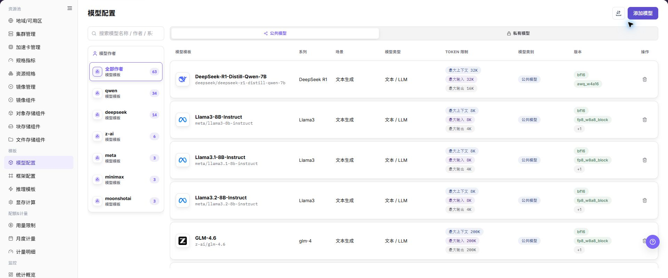Open 文件存储组件 sidebar entry
Image resolution: width=668 pixels, height=278 pixels.
click(39, 140)
